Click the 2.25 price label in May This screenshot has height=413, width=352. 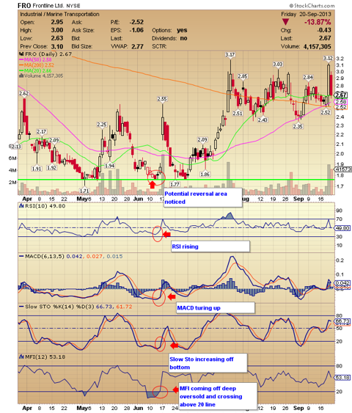(x=102, y=125)
